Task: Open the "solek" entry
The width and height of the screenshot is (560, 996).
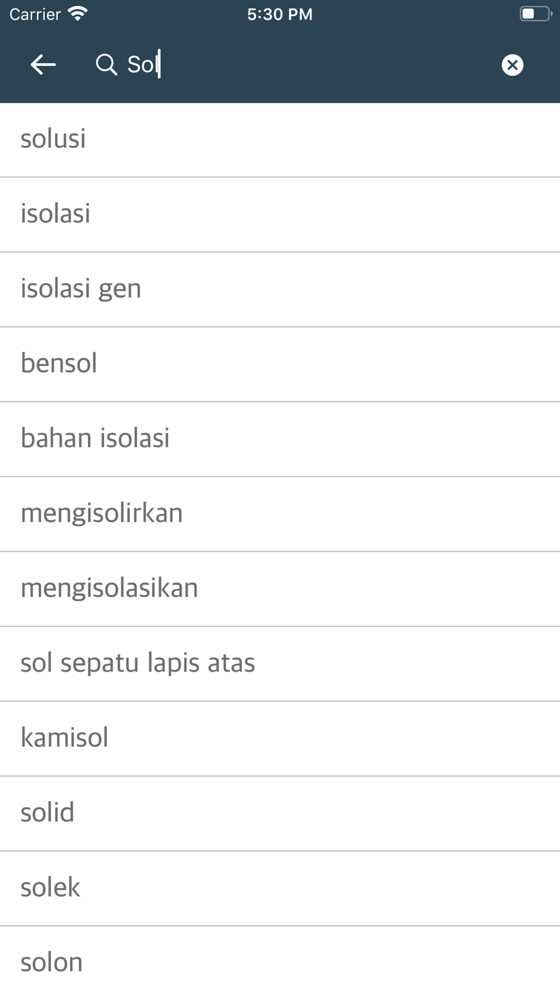Action: [280, 888]
